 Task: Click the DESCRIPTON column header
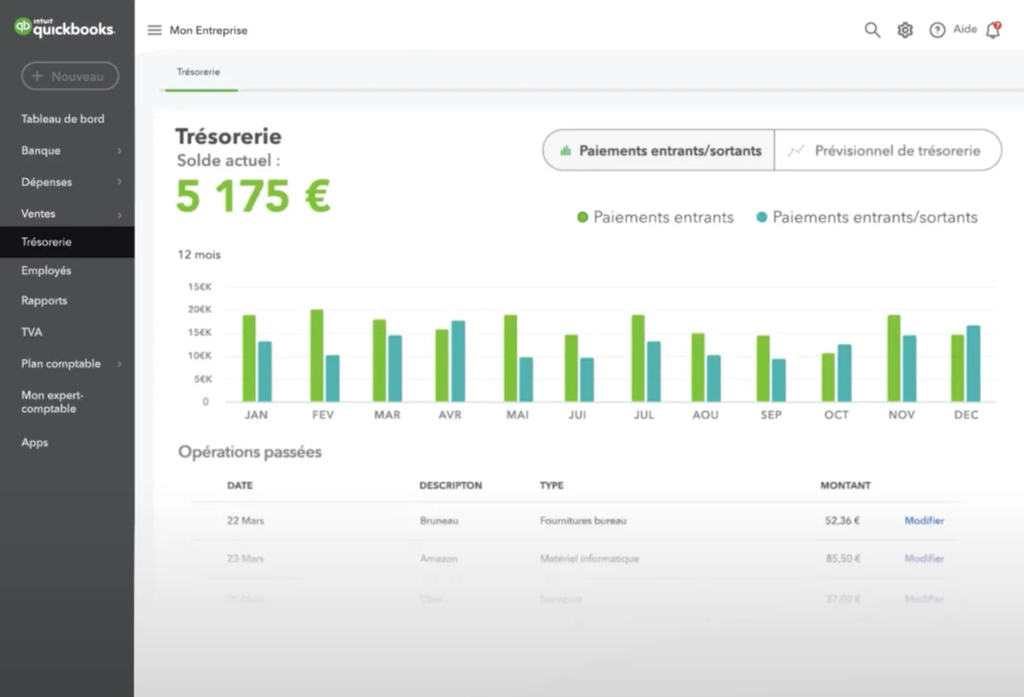click(451, 485)
